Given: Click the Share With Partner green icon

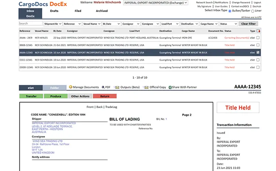Looking at the screenshot, I should click(170, 87).
